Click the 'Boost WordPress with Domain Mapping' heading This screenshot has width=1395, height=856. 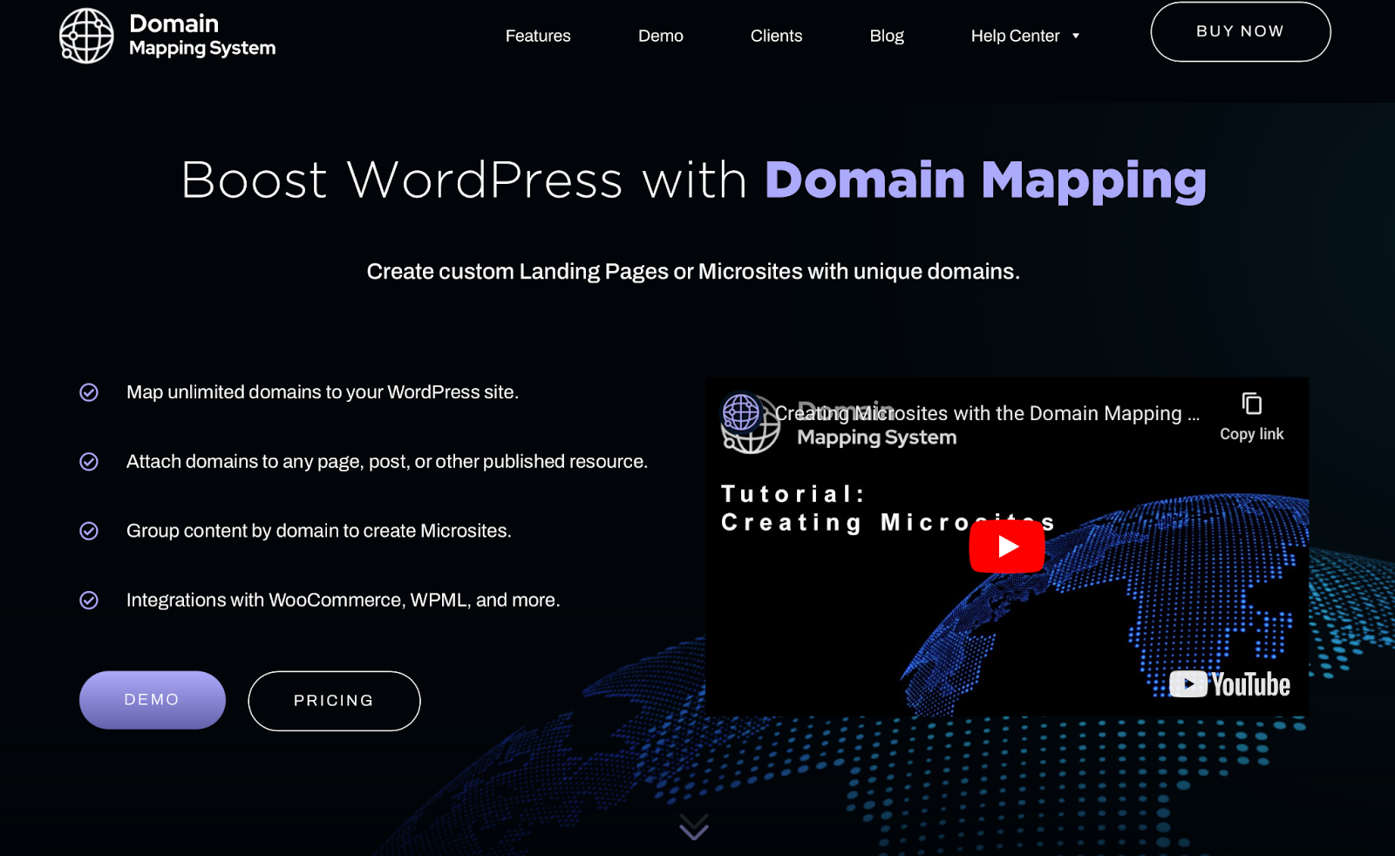click(x=693, y=180)
